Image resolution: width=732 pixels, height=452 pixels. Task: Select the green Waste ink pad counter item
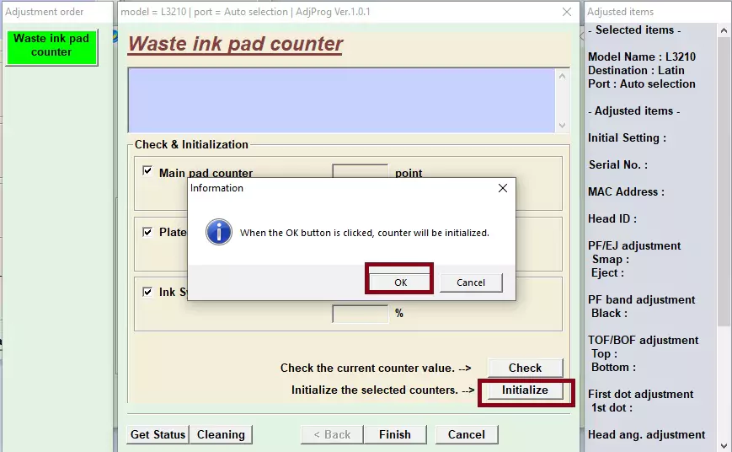pos(51,46)
